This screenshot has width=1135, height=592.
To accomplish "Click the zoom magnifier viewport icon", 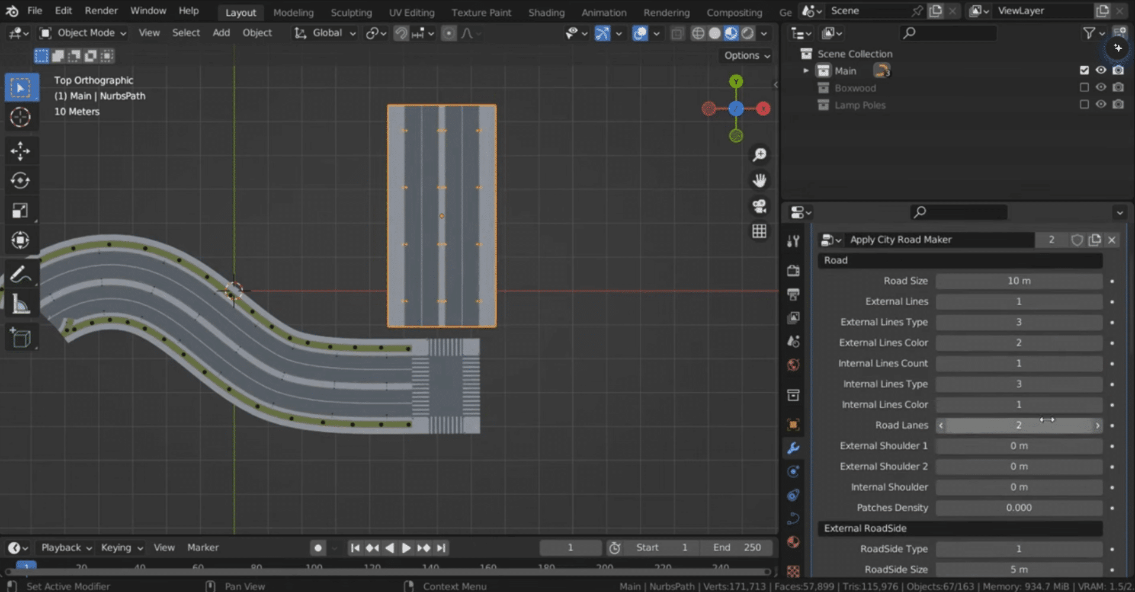I will click(x=759, y=155).
